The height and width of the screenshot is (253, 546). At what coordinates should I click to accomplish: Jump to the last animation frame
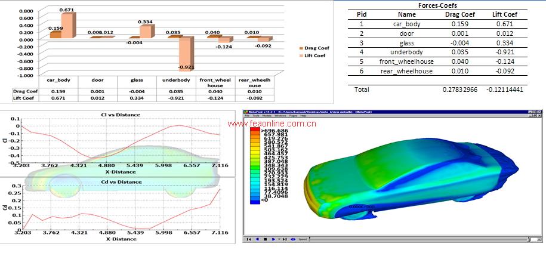pos(285,239)
